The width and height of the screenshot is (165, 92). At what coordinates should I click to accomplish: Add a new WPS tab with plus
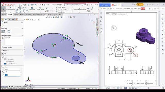(123, 5)
